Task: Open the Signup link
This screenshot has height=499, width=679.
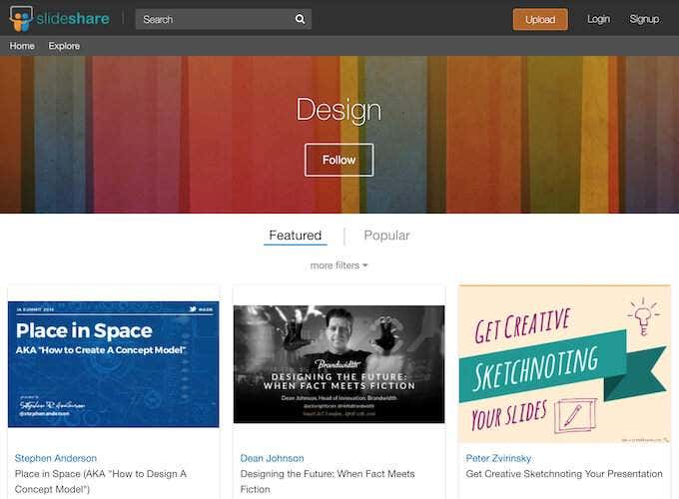Action: click(x=644, y=19)
